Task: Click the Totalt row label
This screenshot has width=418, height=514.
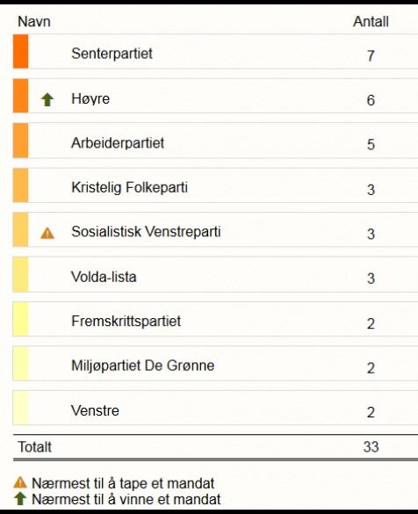Action: 35,447
